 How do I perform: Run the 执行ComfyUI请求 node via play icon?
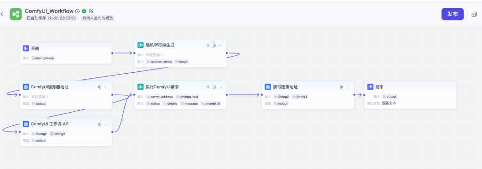pos(214,87)
